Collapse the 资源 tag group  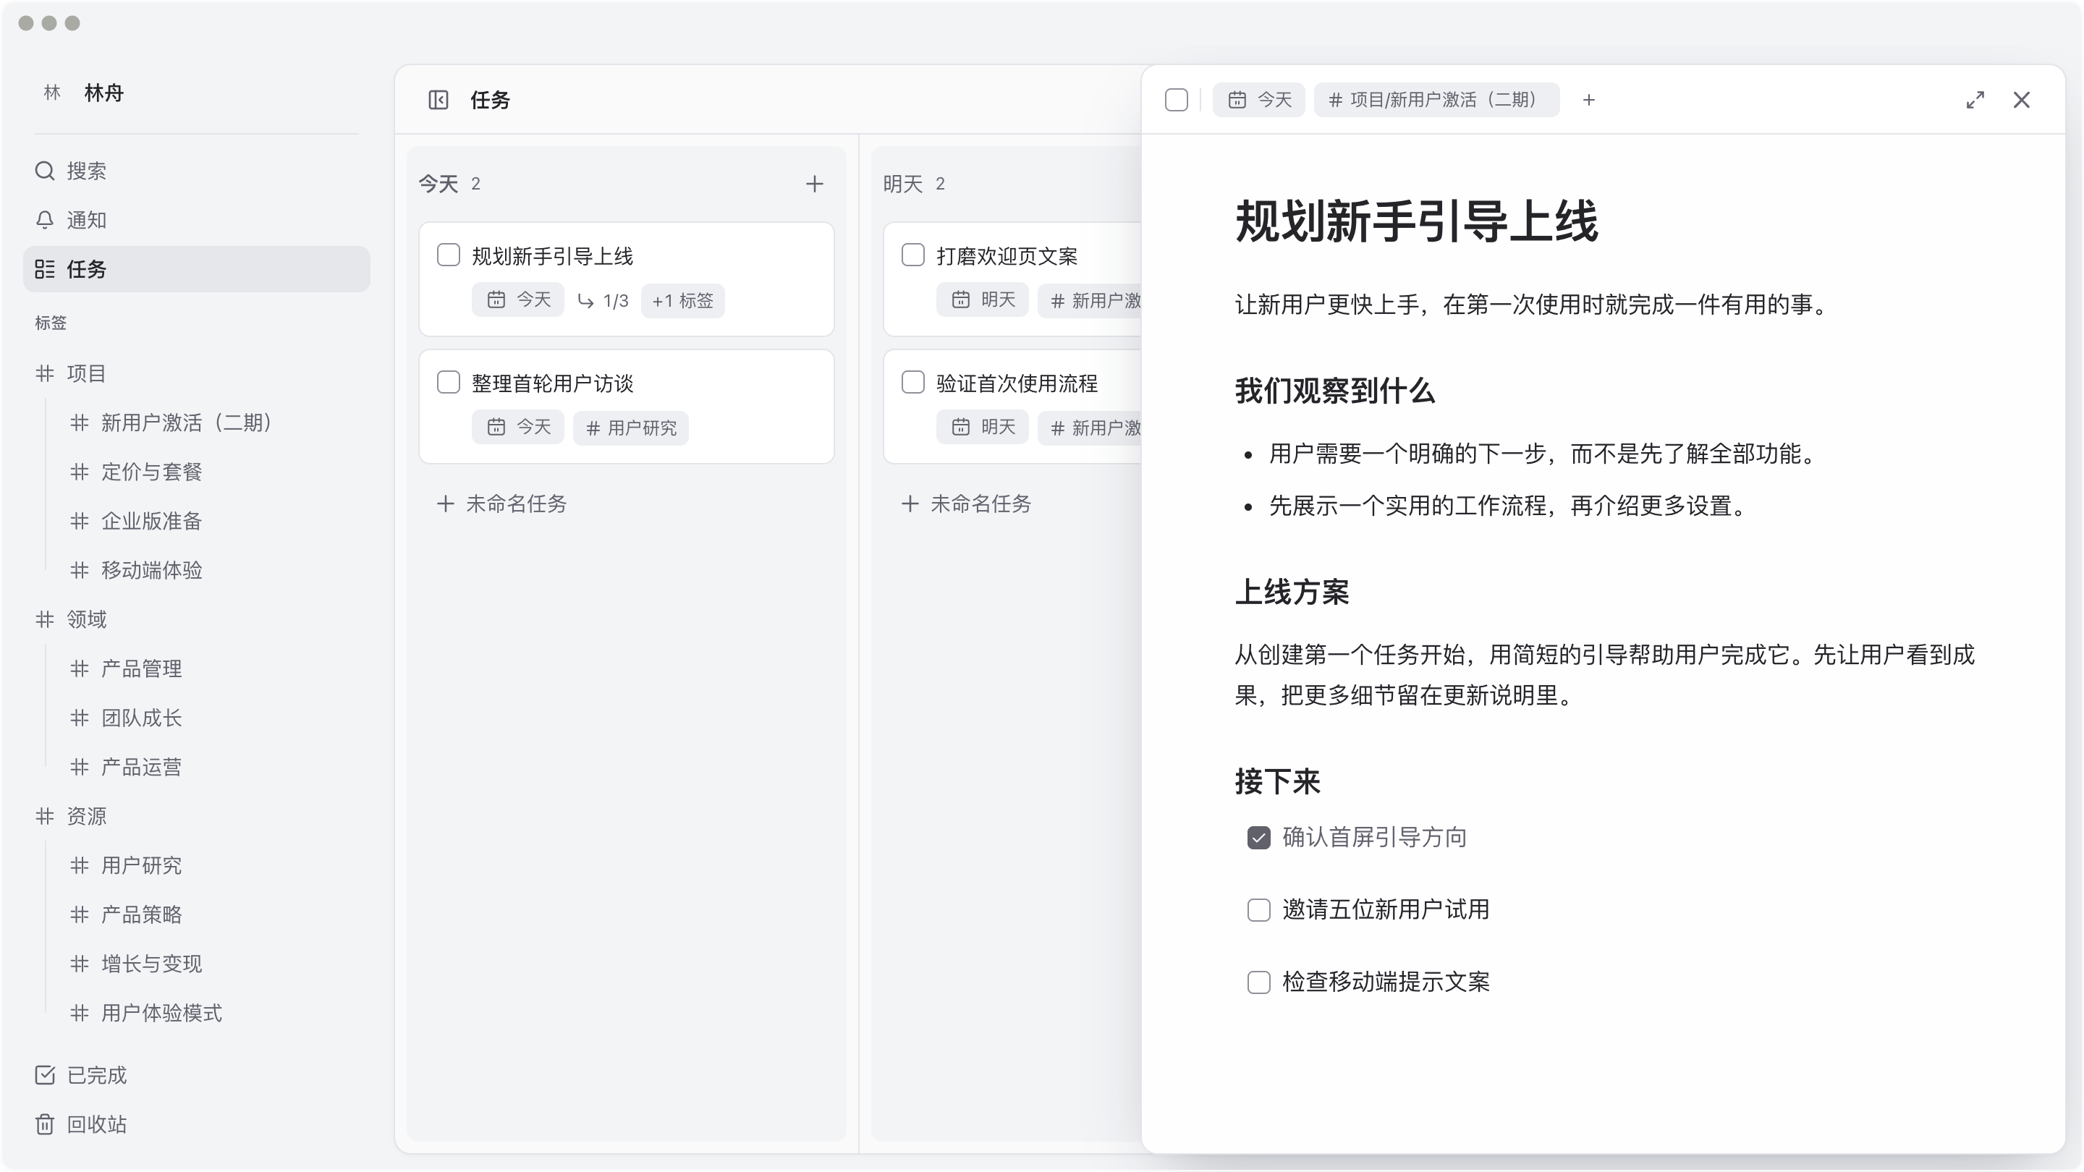coord(44,816)
